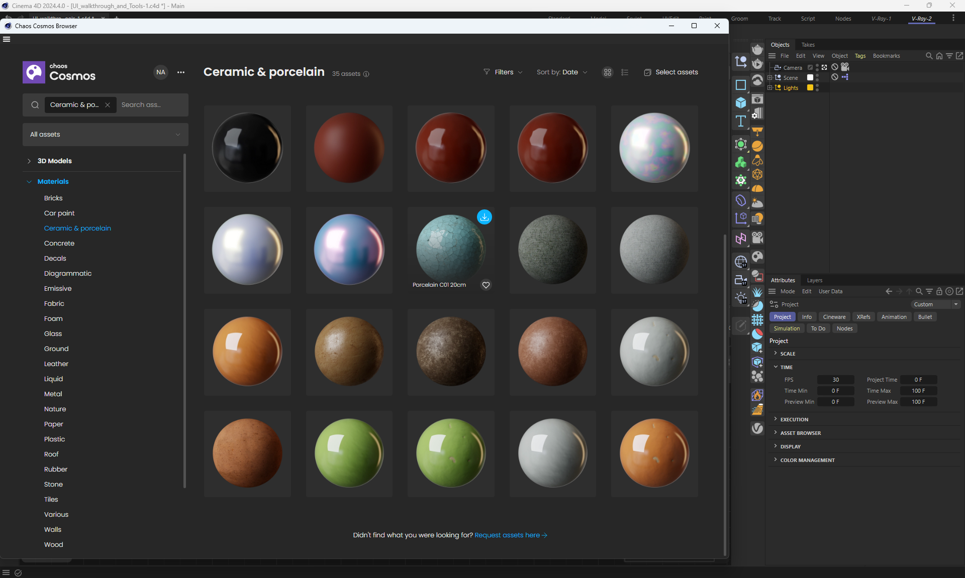Click the V-Ray teapot render icon
The width and height of the screenshot is (965, 578).
pos(757,49)
